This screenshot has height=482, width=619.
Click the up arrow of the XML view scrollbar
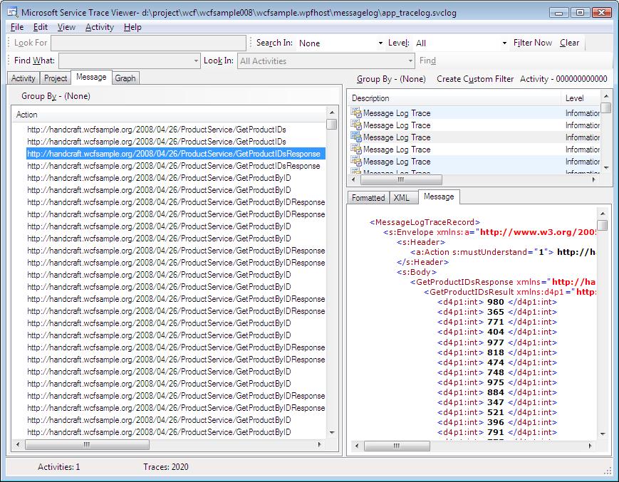coord(603,214)
